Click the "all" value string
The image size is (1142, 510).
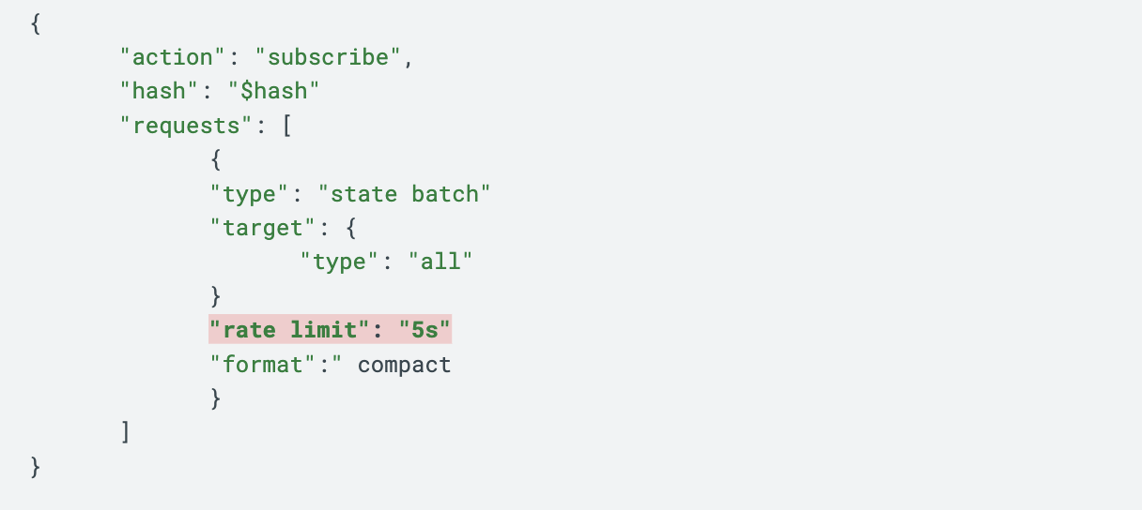coord(440,262)
